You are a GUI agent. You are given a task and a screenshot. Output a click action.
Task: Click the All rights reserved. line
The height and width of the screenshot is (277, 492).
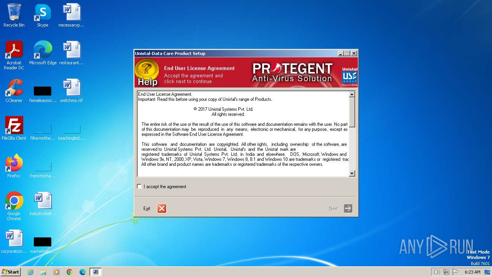pyautogui.click(x=228, y=114)
